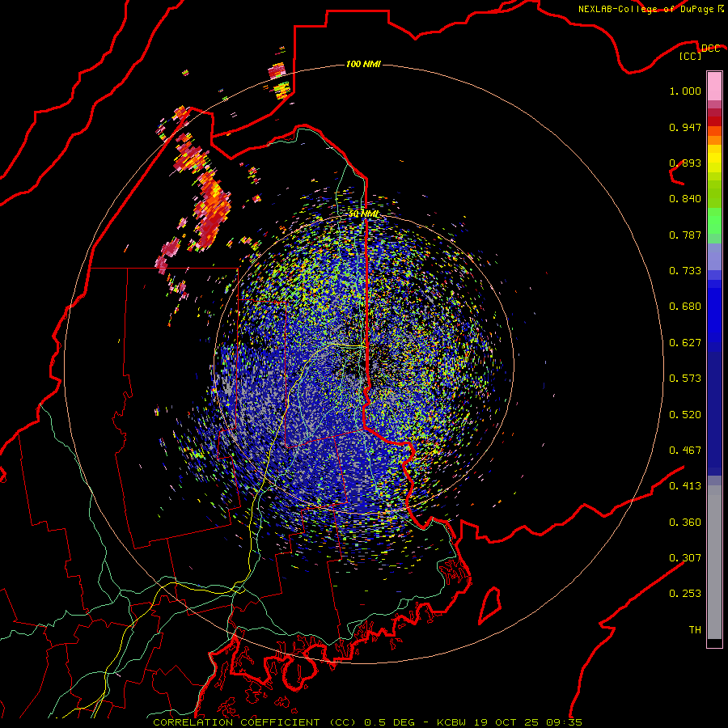Click the 50 NMI range ring label
The height and width of the screenshot is (728, 728).
(x=363, y=214)
